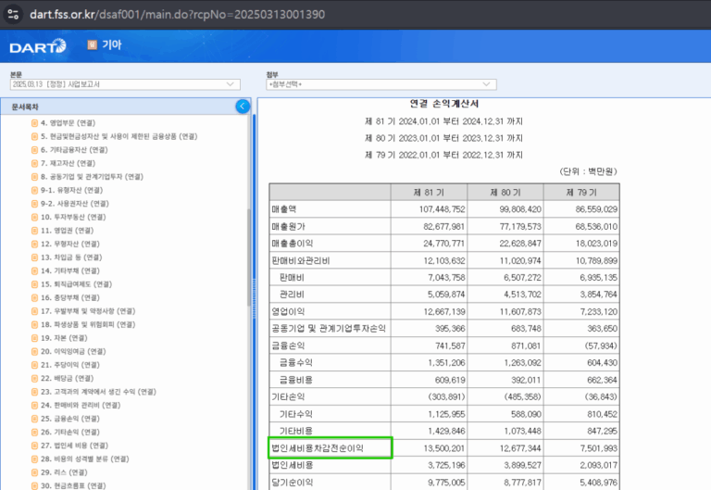This screenshot has width=711, height=490.
Task: Click value 9,775,005 in 당기순이익 row
Action: pos(446,483)
